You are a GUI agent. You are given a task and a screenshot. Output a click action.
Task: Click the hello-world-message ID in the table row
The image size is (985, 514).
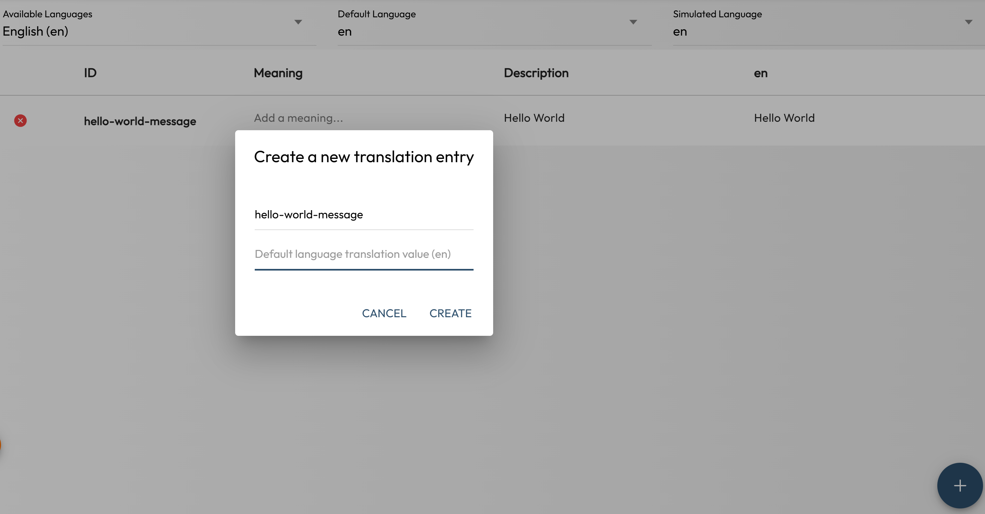pyautogui.click(x=140, y=121)
